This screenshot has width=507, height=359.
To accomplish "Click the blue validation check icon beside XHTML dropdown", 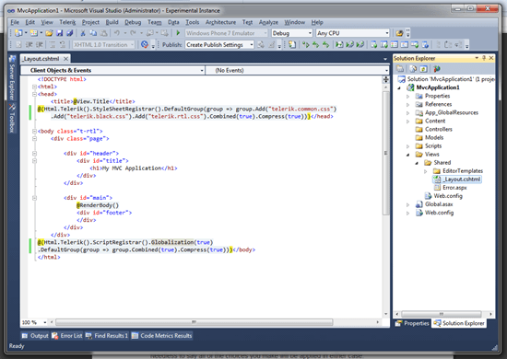I will 145,44.
